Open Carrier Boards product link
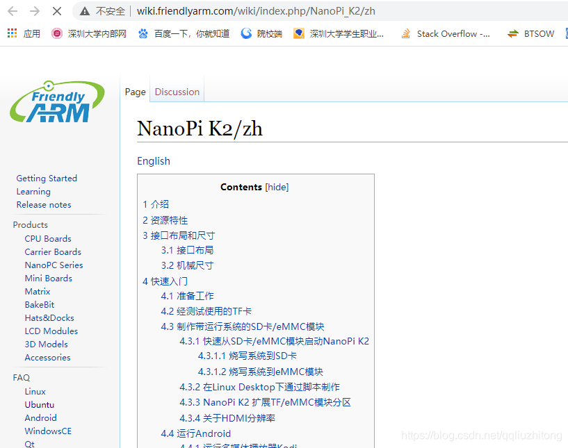568x448 pixels. 53,252
